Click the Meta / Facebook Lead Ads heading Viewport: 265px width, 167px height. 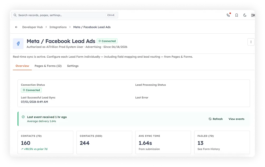point(61,41)
